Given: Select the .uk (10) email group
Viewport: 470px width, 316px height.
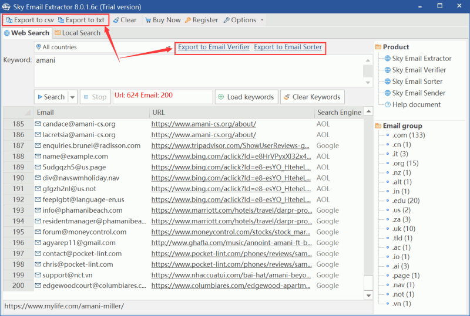Looking at the screenshot, I should coord(404,229).
